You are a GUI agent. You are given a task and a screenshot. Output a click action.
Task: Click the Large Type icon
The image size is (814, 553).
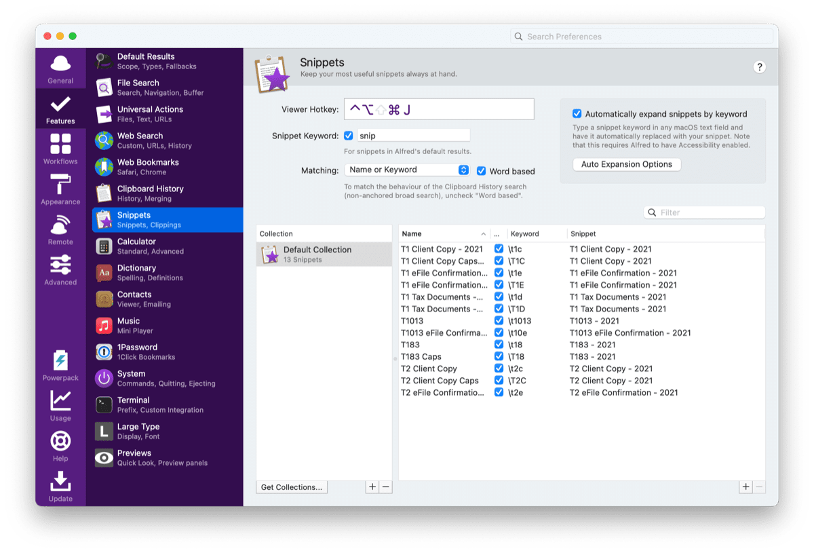(104, 432)
